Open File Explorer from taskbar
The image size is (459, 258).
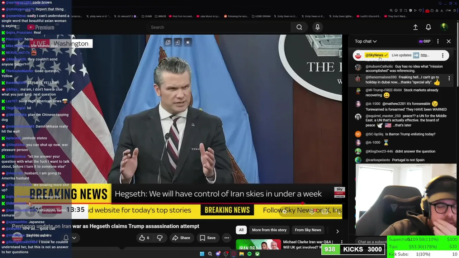coord(242,254)
